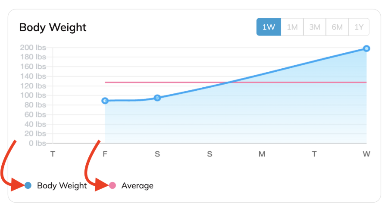The width and height of the screenshot is (388, 210).
Task: Click the Body Weight legend label
Action: (62, 186)
